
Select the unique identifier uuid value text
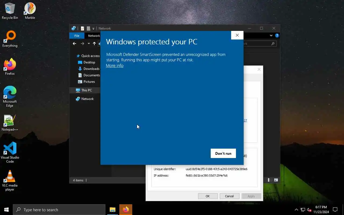point(216,169)
